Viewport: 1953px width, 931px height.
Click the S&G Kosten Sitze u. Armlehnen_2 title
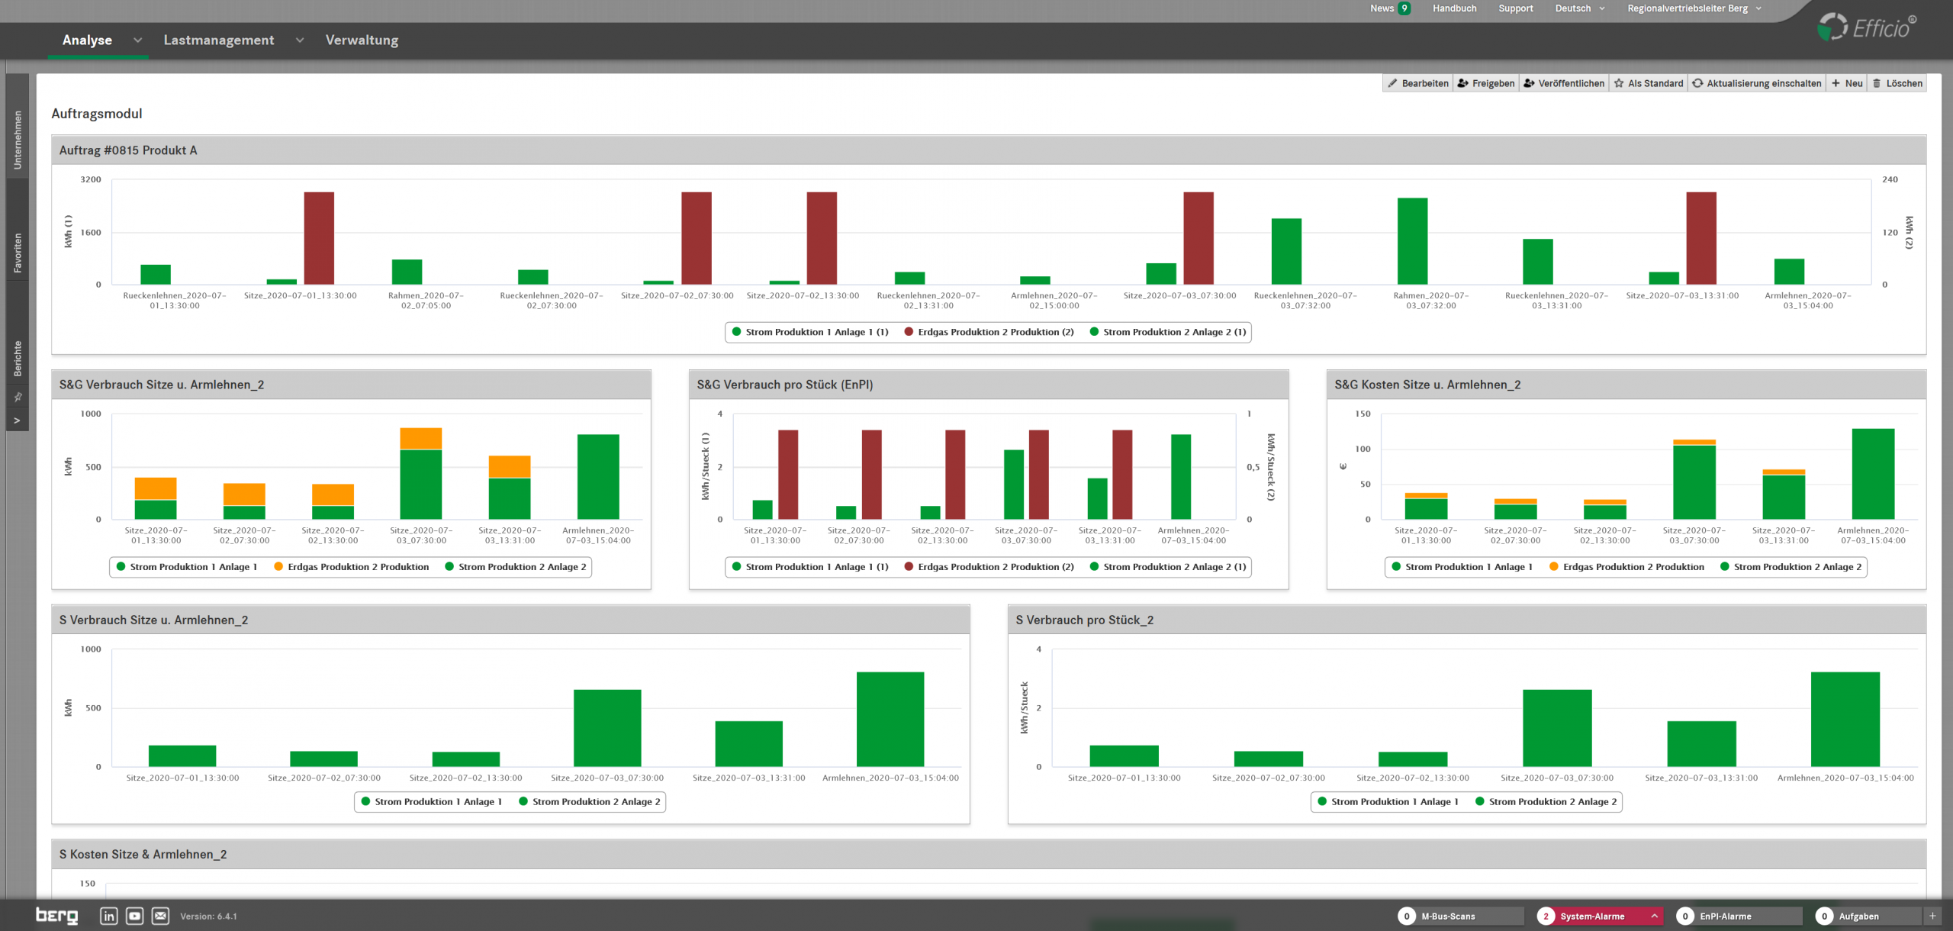(1427, 385)
